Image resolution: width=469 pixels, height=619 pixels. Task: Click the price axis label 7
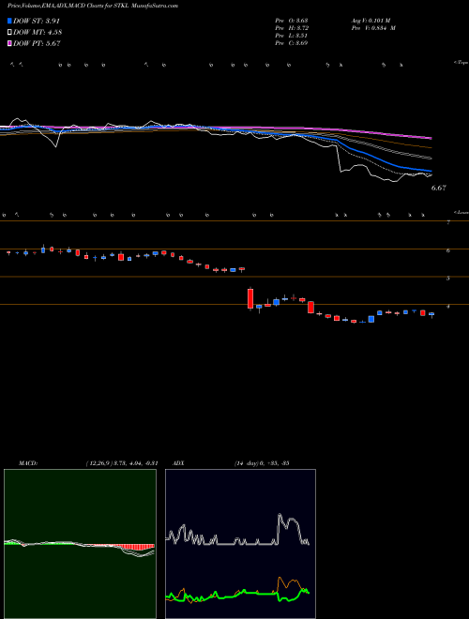[x=448, y=222]
